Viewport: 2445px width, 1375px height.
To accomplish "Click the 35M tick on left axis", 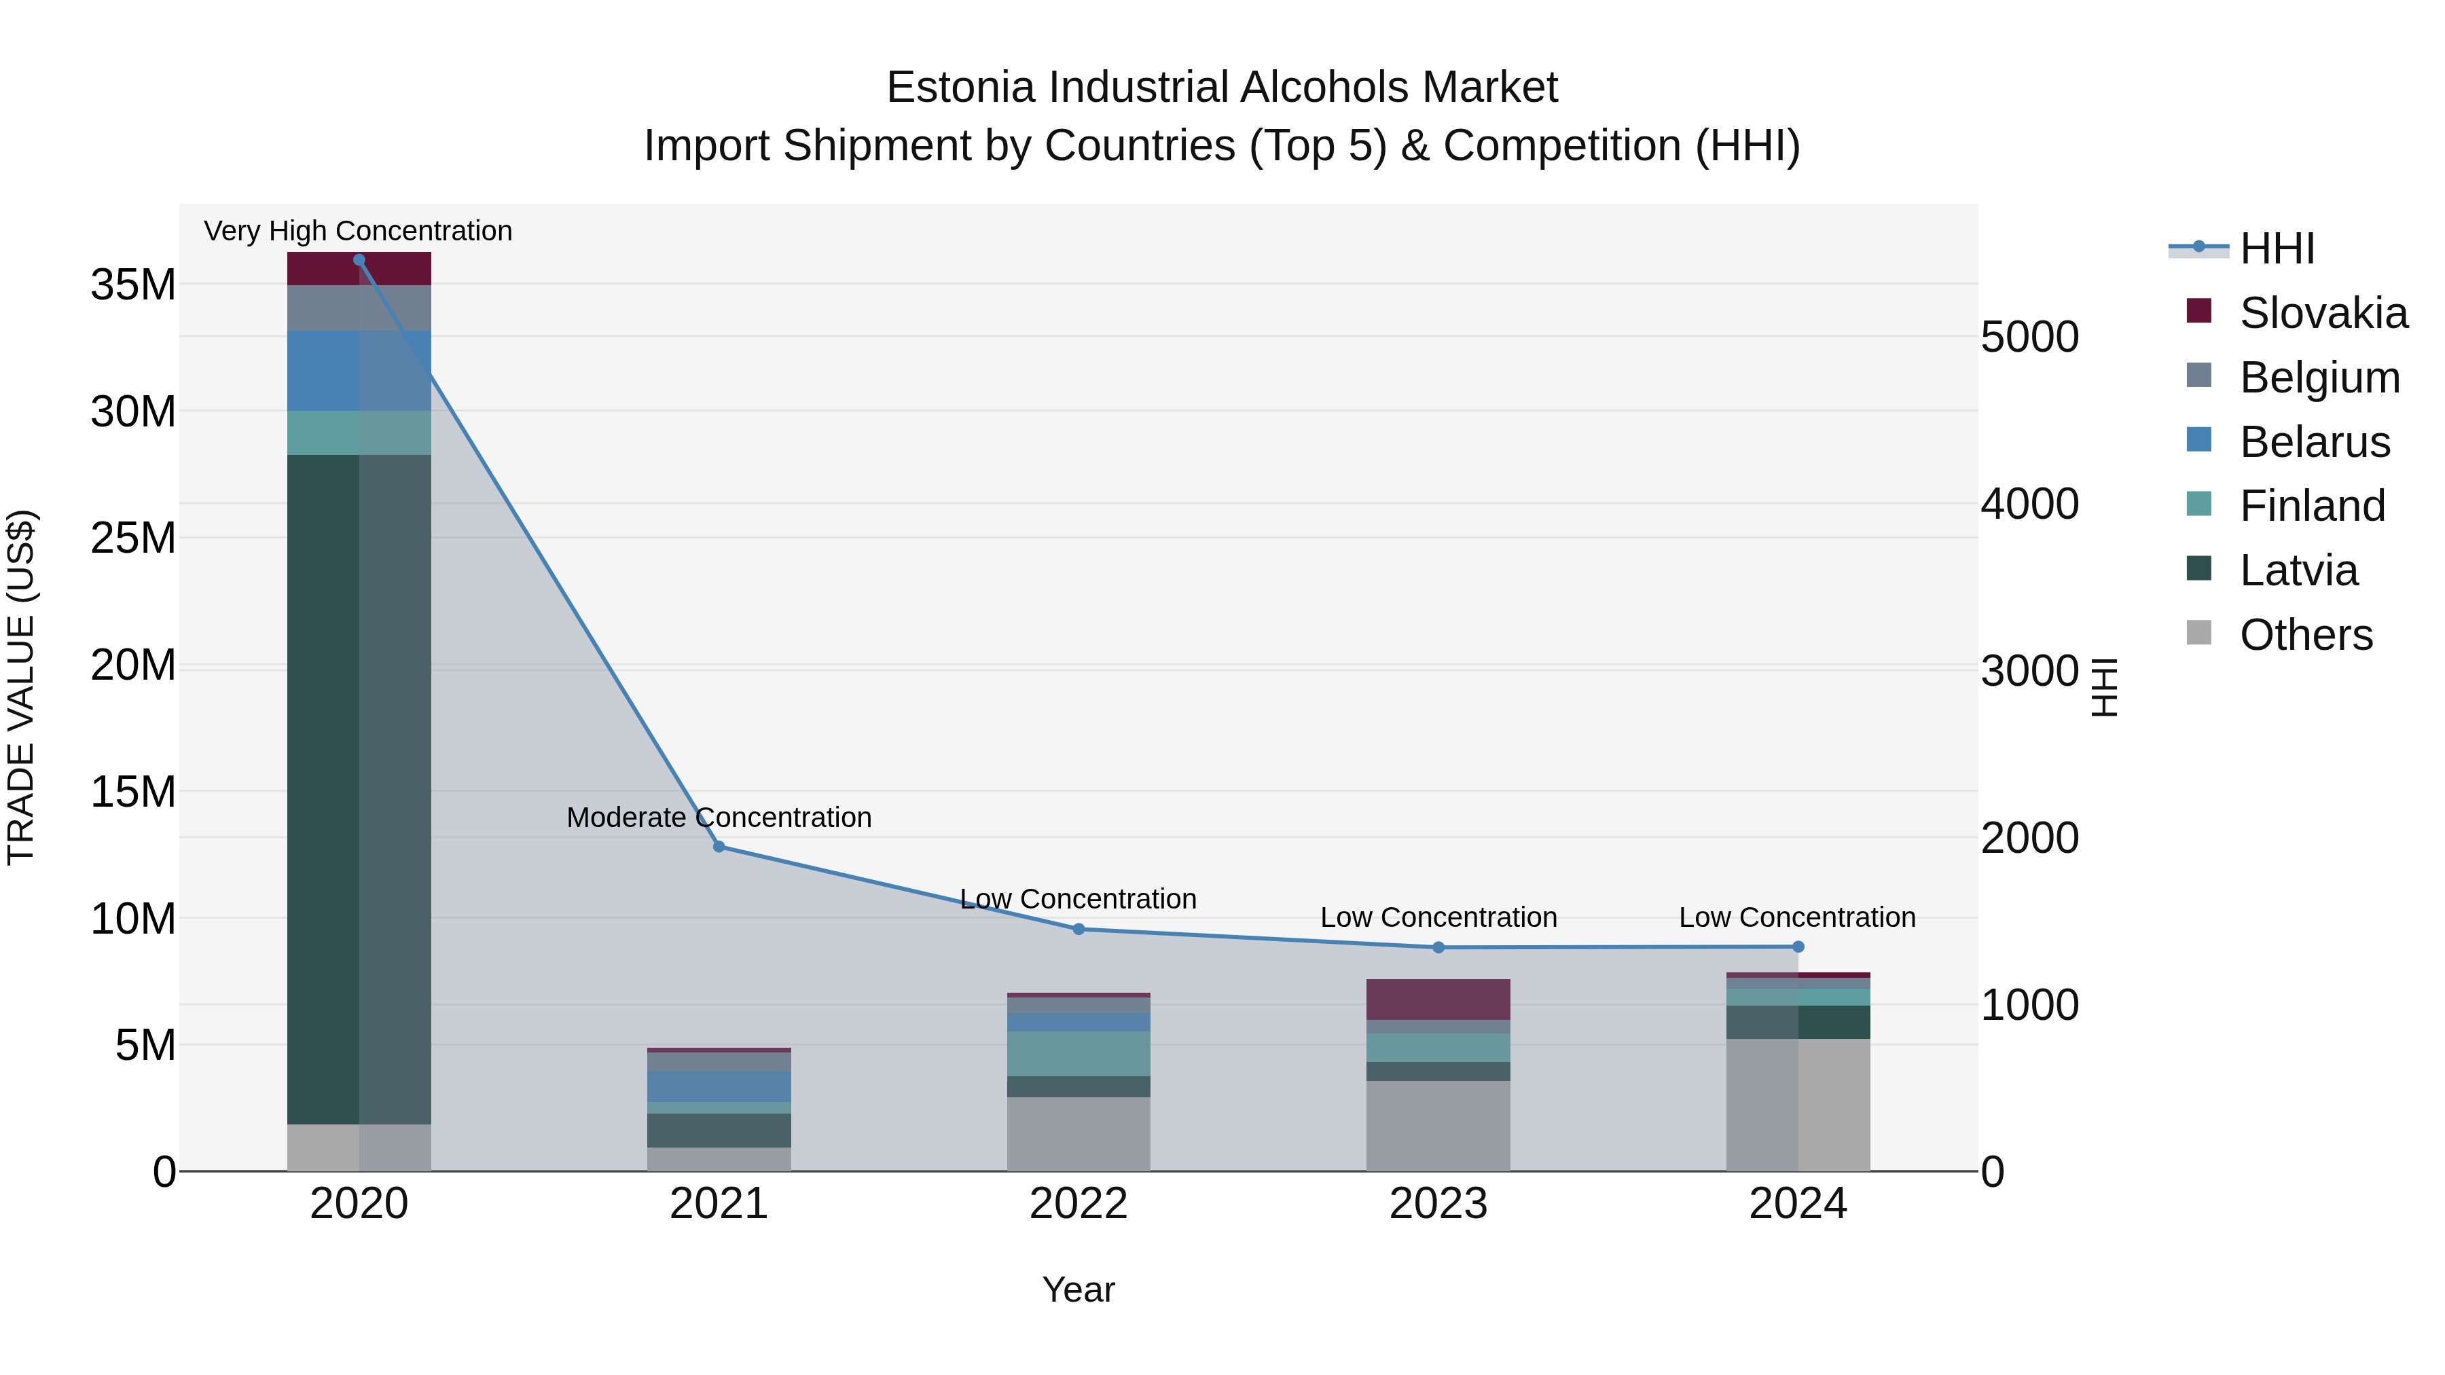I will click(133, 285).
